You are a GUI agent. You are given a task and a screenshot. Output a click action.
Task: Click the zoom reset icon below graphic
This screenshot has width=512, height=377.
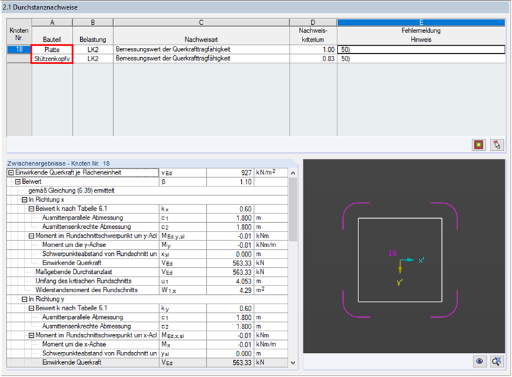pos(497,361)
